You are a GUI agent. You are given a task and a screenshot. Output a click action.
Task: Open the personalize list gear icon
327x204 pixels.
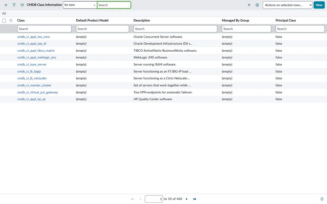(257, 5)
